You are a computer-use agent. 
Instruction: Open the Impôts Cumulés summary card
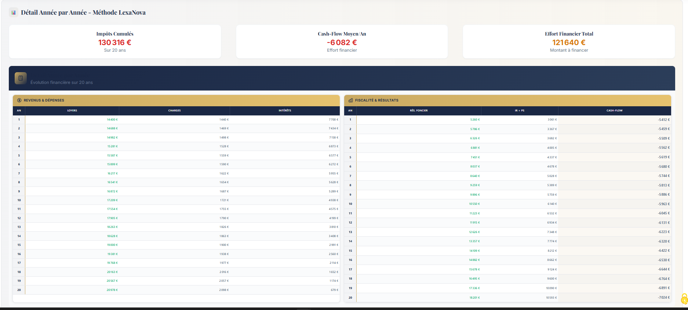tap(115, 42)
